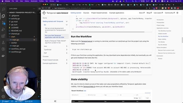
Task: Follow the Temporal Web UI link
Action: coord(89,86)
